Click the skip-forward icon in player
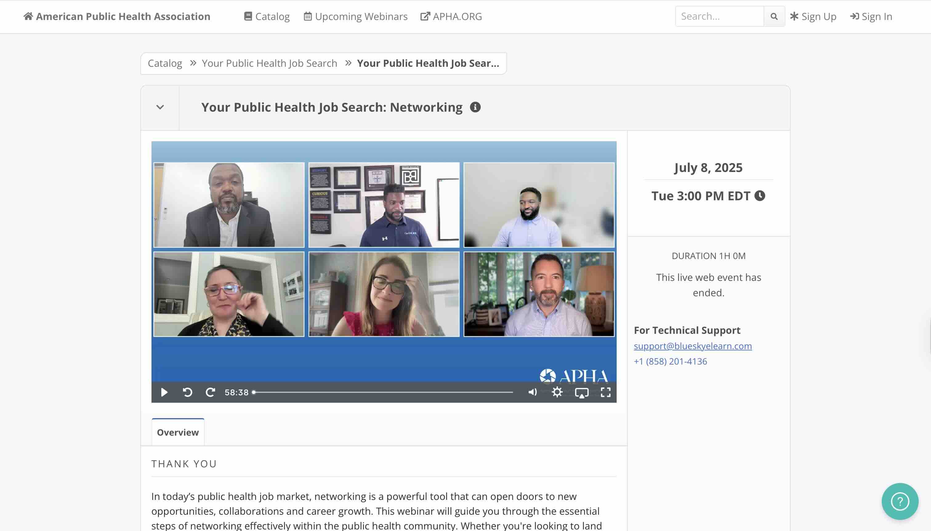931x531 pixels. click(210, 393)
